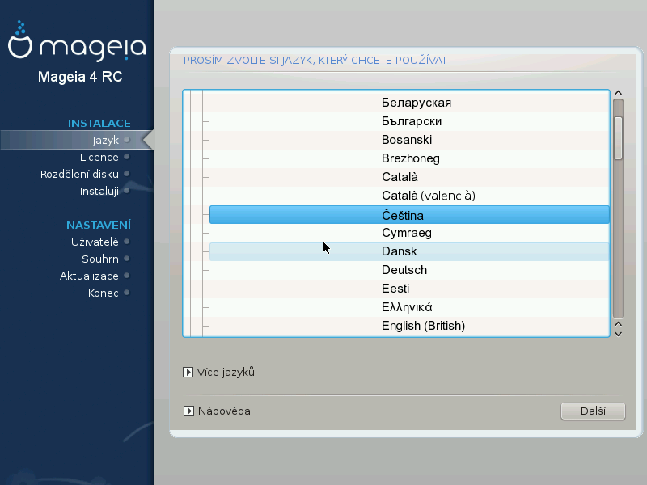Click the Mageia logo in the sidebar

tap(77, 47)
